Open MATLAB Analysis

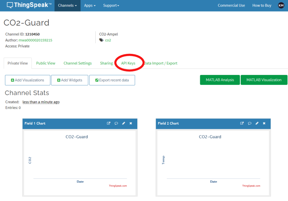pyautogui.click(x=220, y=80)
